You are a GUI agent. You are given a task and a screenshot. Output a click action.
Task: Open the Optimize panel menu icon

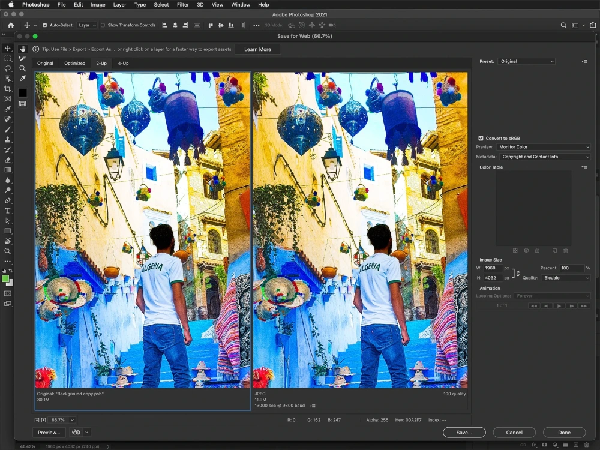(x=584, y=61)
